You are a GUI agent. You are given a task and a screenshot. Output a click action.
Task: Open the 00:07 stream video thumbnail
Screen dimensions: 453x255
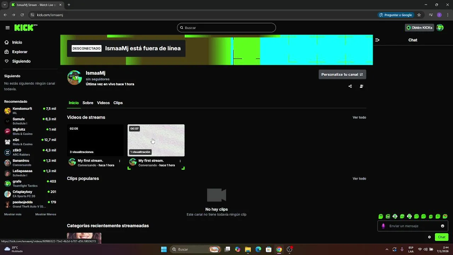click(x=156, y=140)
